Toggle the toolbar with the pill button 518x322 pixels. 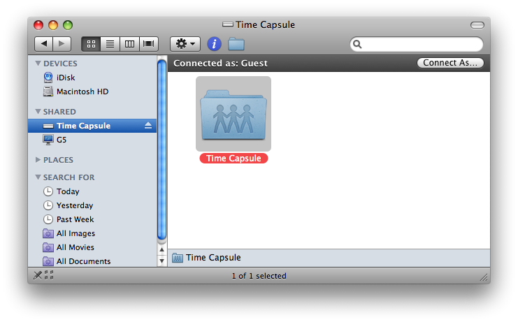coord(477,25)
